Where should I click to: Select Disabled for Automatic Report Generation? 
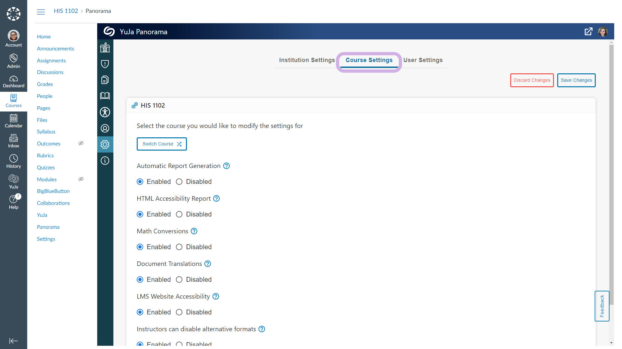point(179,182)
